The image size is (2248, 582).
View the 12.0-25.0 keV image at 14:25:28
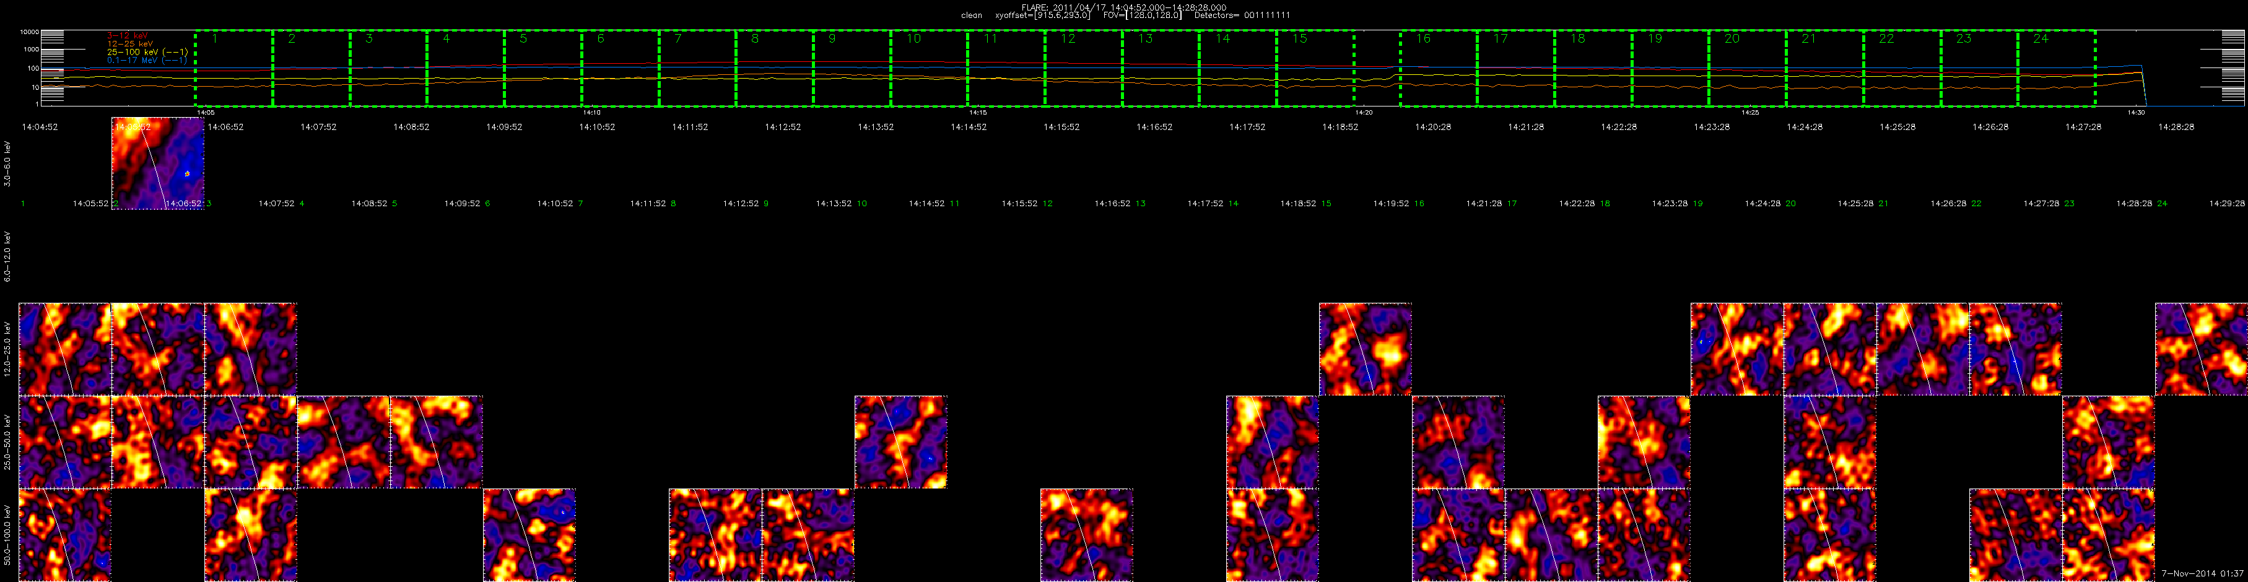pyautogui.click(x=1922, y=349)
